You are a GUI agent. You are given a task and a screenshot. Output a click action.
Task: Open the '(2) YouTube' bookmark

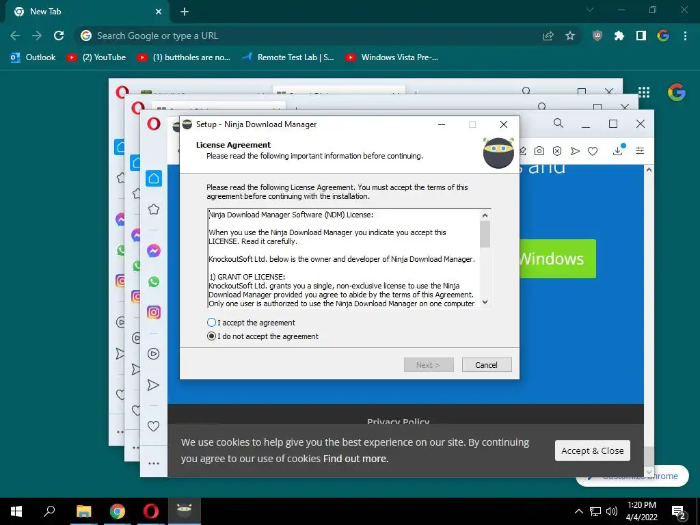tap(96, 57)
